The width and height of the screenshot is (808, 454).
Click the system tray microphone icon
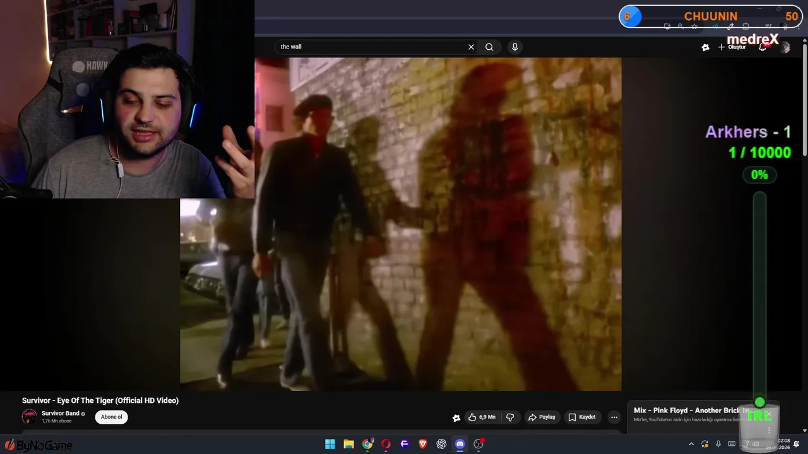click(x=718, y=444)
